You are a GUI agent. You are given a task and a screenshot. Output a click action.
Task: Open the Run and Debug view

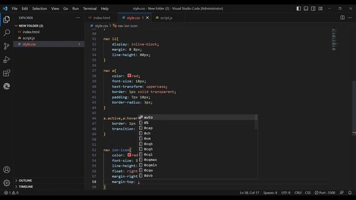(x=7, y=59)
